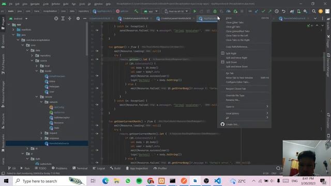Open the Problems tool window button

pos(59,168)
